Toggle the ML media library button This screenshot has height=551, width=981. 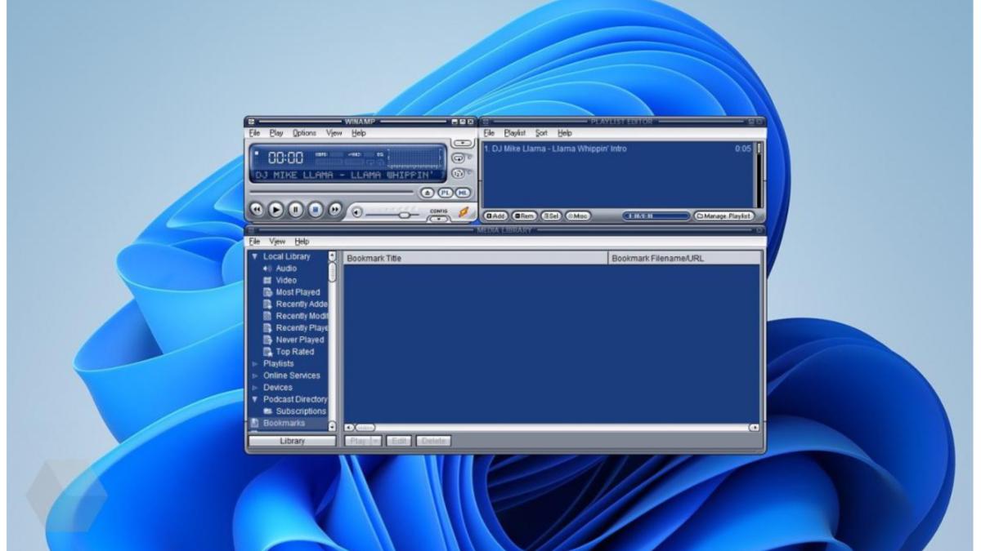point(463,193)
